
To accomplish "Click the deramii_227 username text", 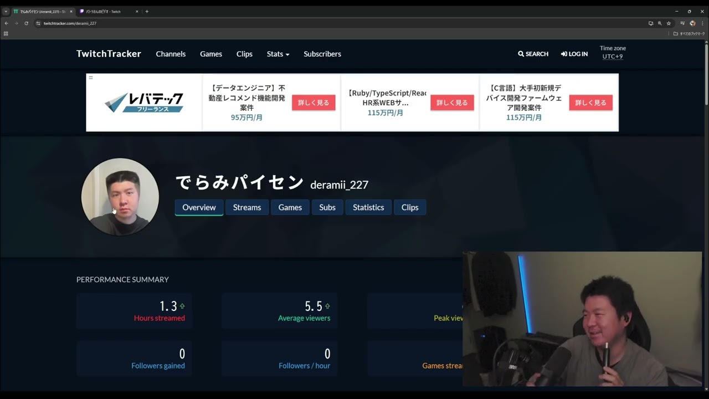I will [339, 185].
